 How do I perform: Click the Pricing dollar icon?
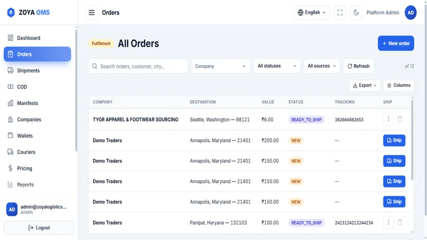(x=10, y=168)
